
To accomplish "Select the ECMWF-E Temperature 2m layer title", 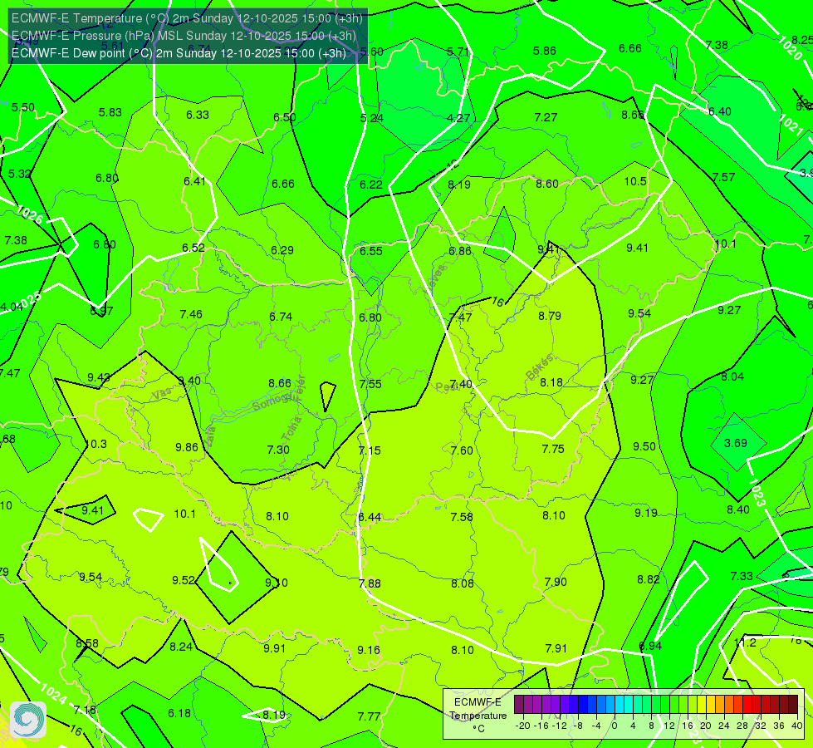I will pos(187,18).
